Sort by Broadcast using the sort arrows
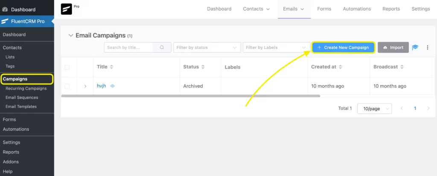This screenshot has width=437, height=176. [x=402, y=67]
